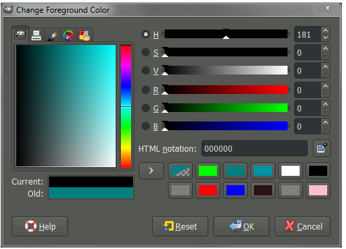
Task: Select the S saturation radio button
Action: [146, 52]
